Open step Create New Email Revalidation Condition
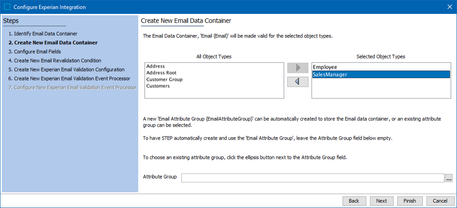The image size is (457, 208). [x=55, y=61]
